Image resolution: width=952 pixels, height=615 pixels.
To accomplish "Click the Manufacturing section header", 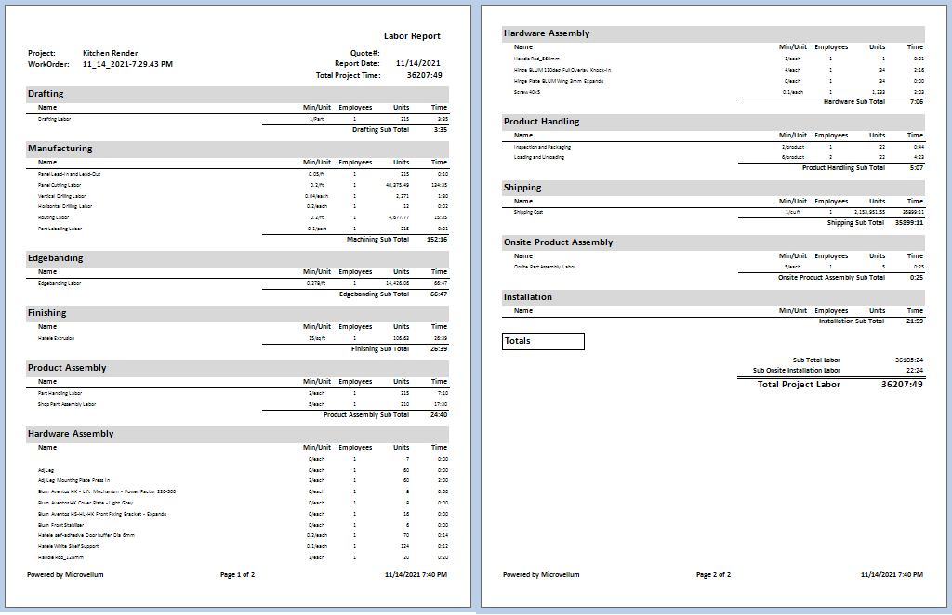I will (59, 149).
